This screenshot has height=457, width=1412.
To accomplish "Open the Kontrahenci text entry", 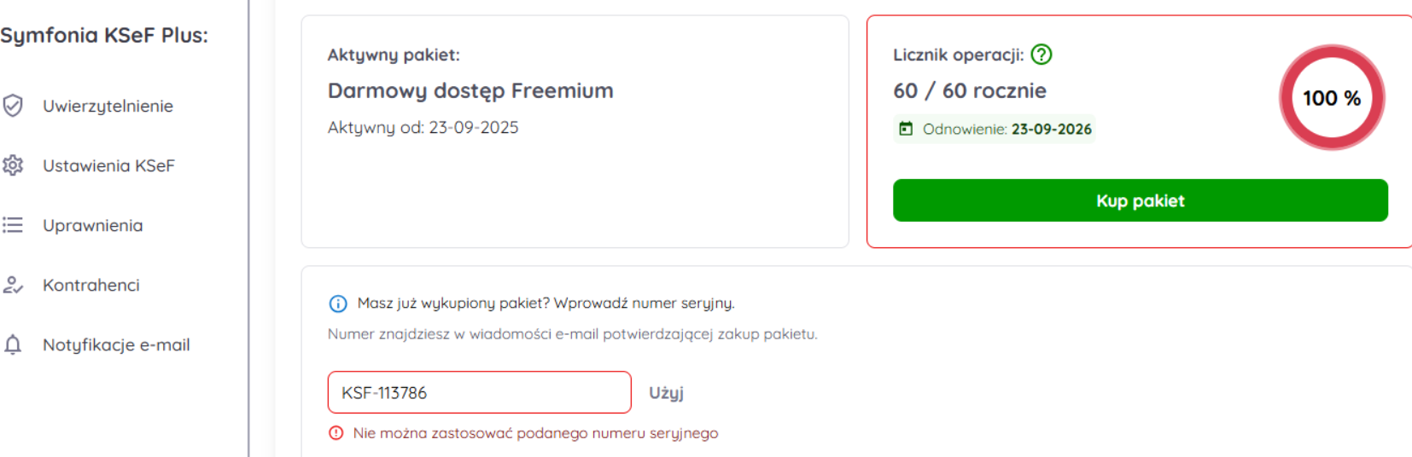I will [91, 285].
